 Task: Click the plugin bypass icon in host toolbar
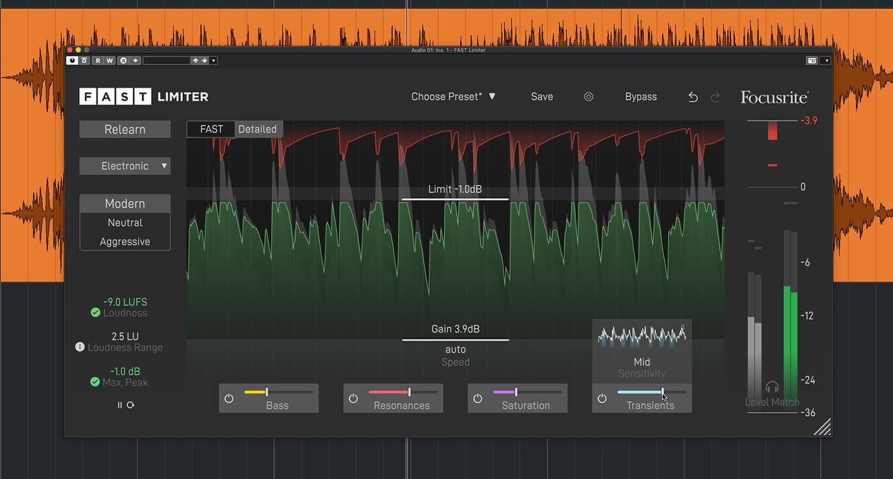pos(84,61)
